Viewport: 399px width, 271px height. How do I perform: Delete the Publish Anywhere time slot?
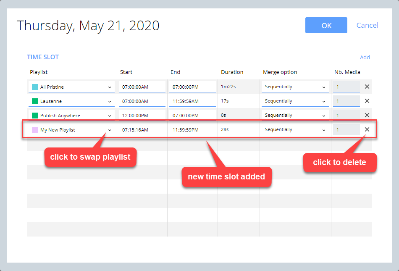367,115
